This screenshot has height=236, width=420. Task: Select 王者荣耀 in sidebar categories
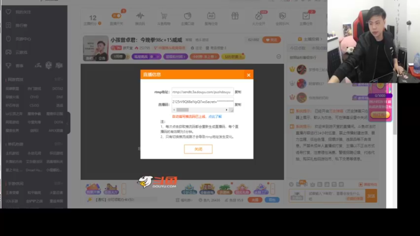[x=12, y=192]
